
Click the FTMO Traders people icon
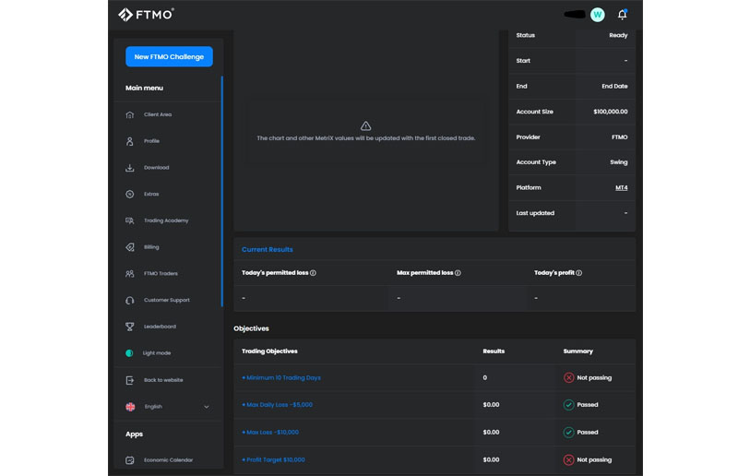coord(130,274)
